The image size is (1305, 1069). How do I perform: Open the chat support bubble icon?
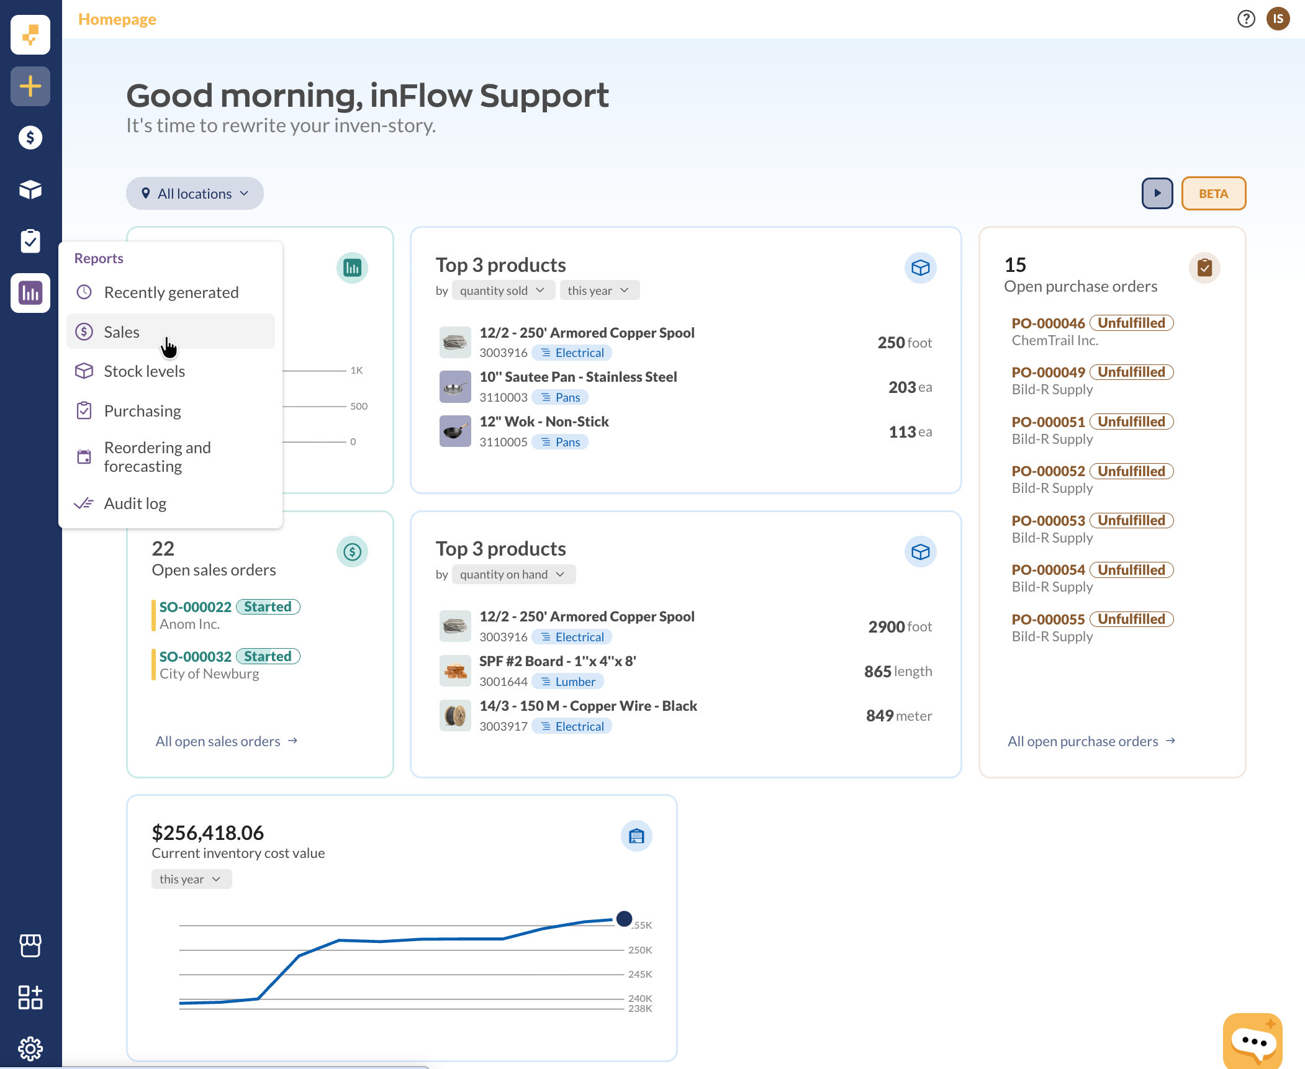[x=1253, y=1041]
